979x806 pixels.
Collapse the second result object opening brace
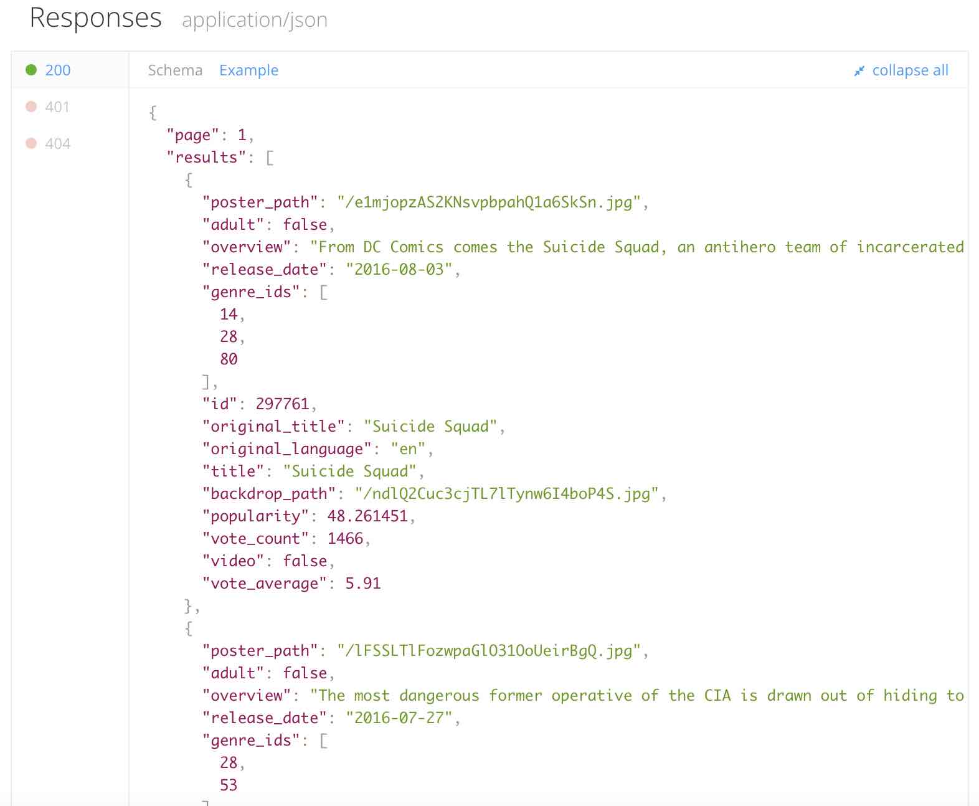[189, 628]
